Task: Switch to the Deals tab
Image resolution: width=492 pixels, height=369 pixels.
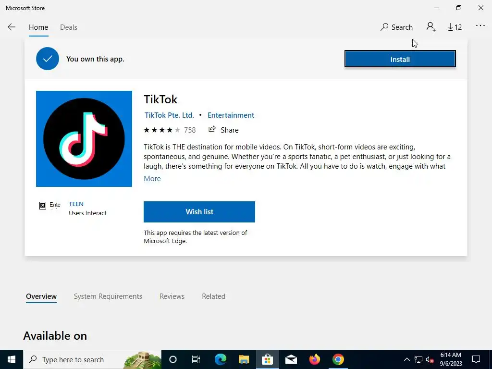Action: (x=69, y=27)
